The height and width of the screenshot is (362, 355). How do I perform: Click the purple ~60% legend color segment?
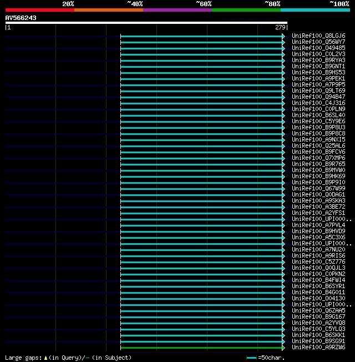[177, 10]
